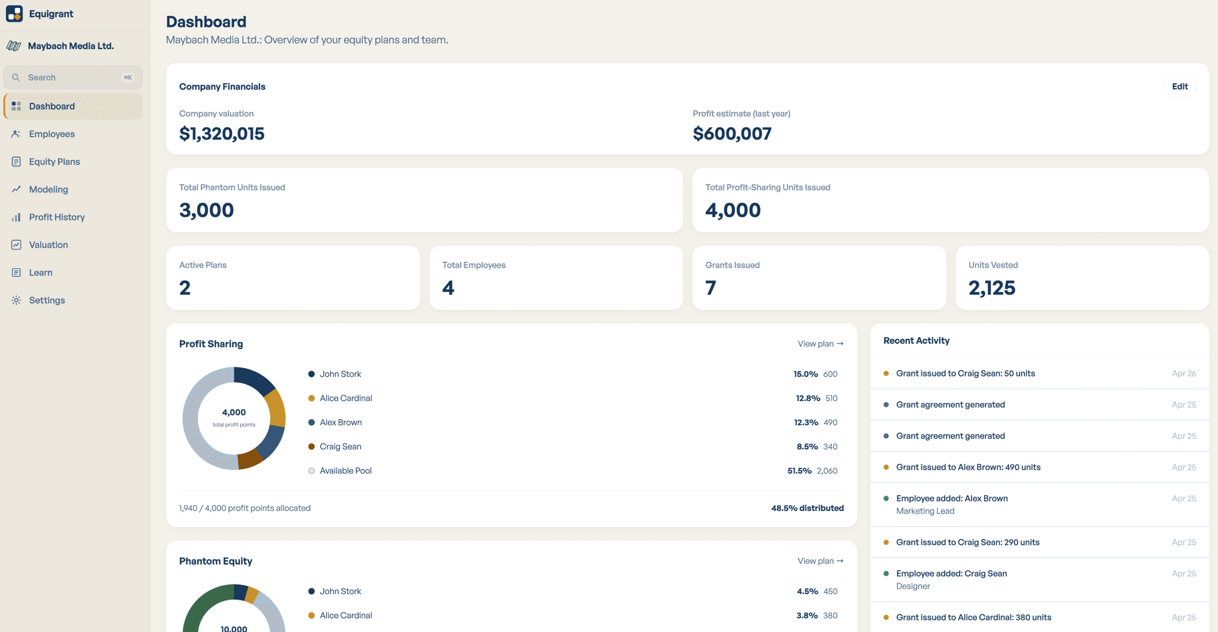Click the Total Employees card
Screen dimensions: 1218x632
[556, 278]
